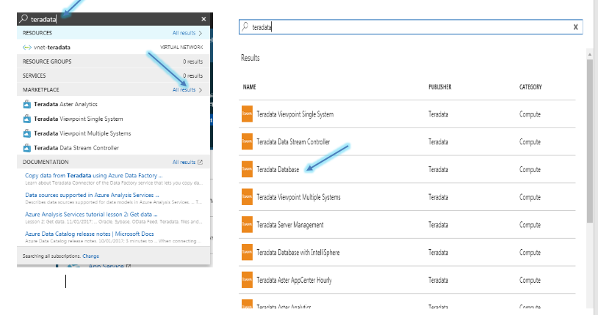Image resolution: width=598 pixels, height=315 pixels.
Task: Click orange icon of Teradata Database with IntelliSphere row
Action: (x=247, y=252)
